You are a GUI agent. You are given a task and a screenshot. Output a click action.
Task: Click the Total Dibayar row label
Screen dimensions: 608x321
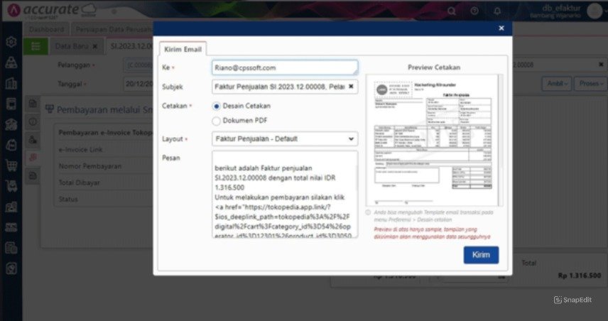pos(79,183)
